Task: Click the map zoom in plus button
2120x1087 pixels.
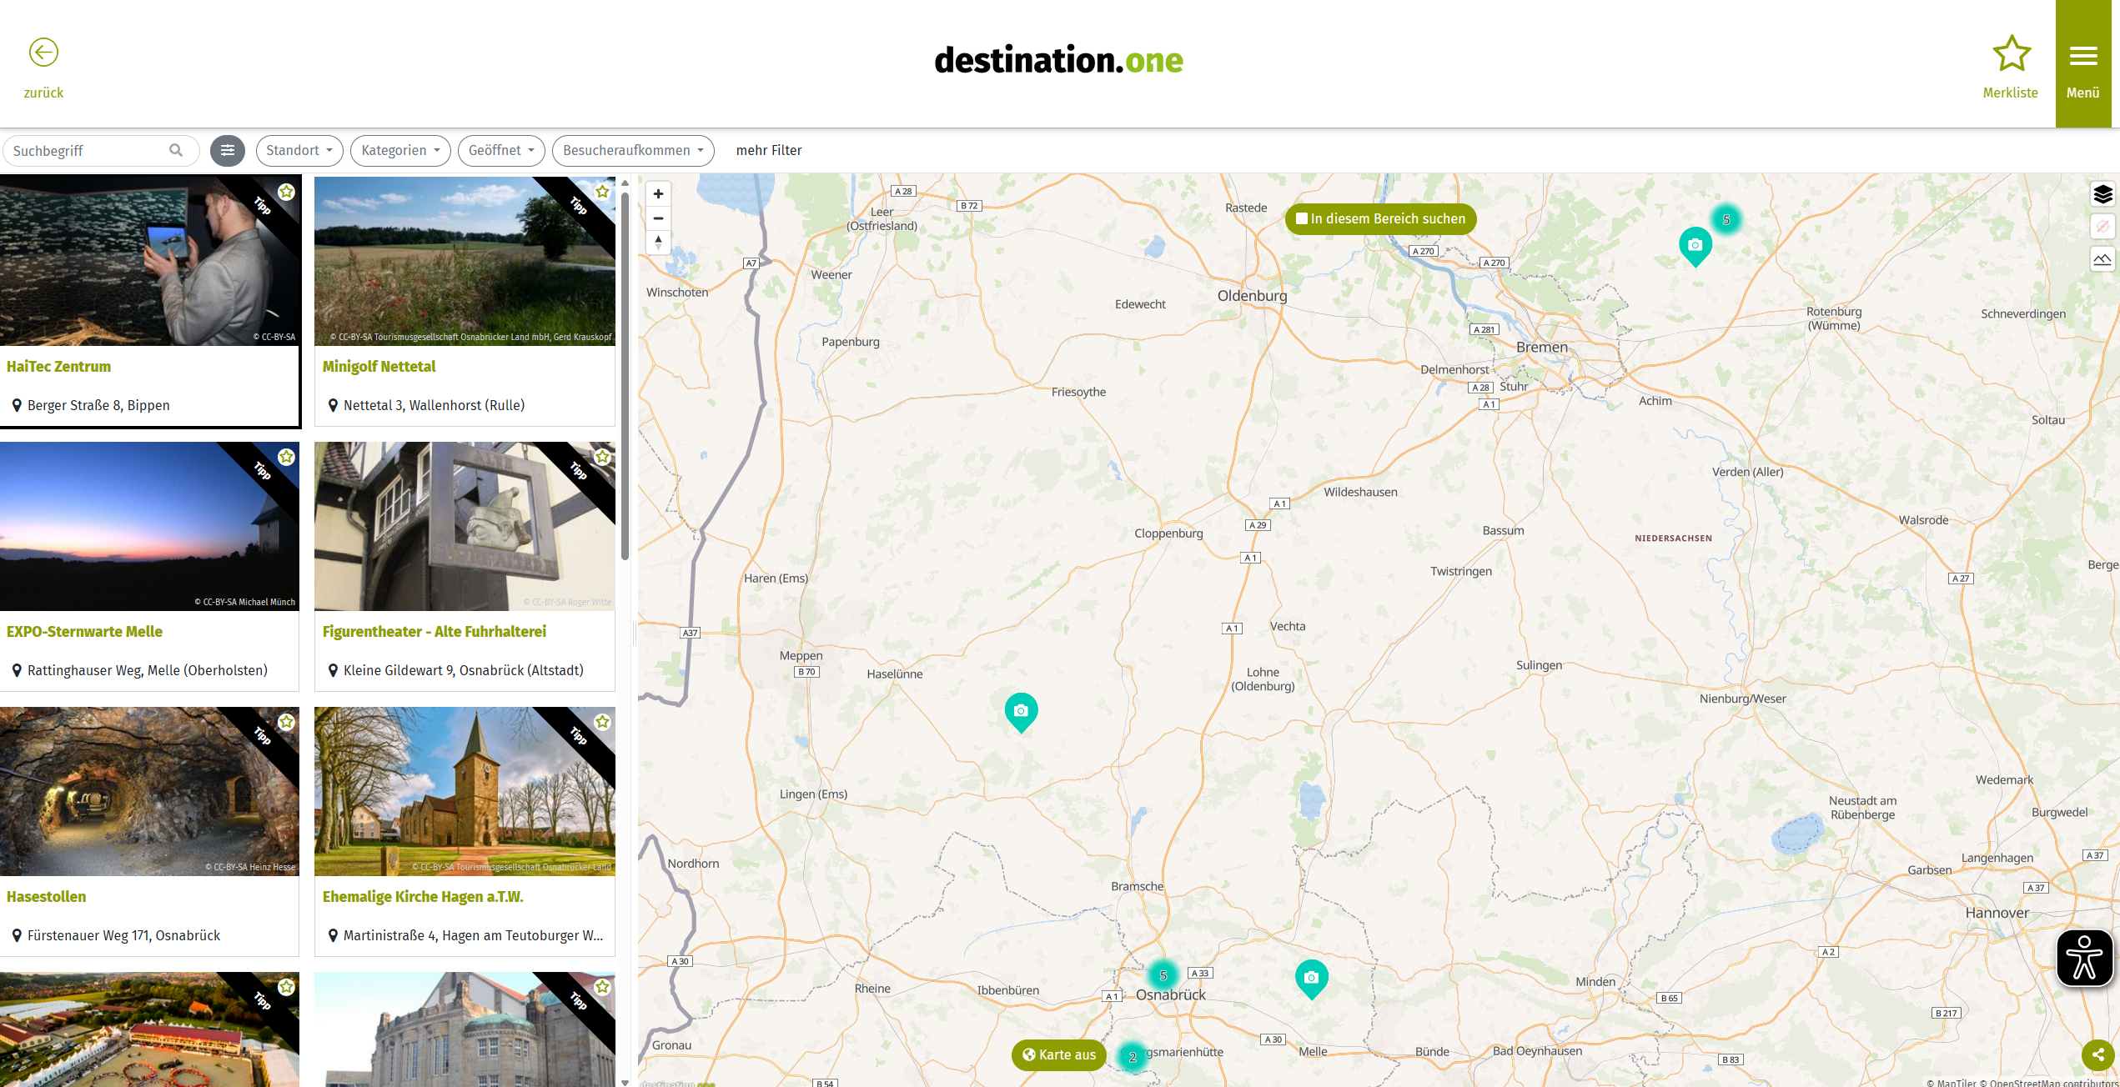Action: [x=658, y=194]
